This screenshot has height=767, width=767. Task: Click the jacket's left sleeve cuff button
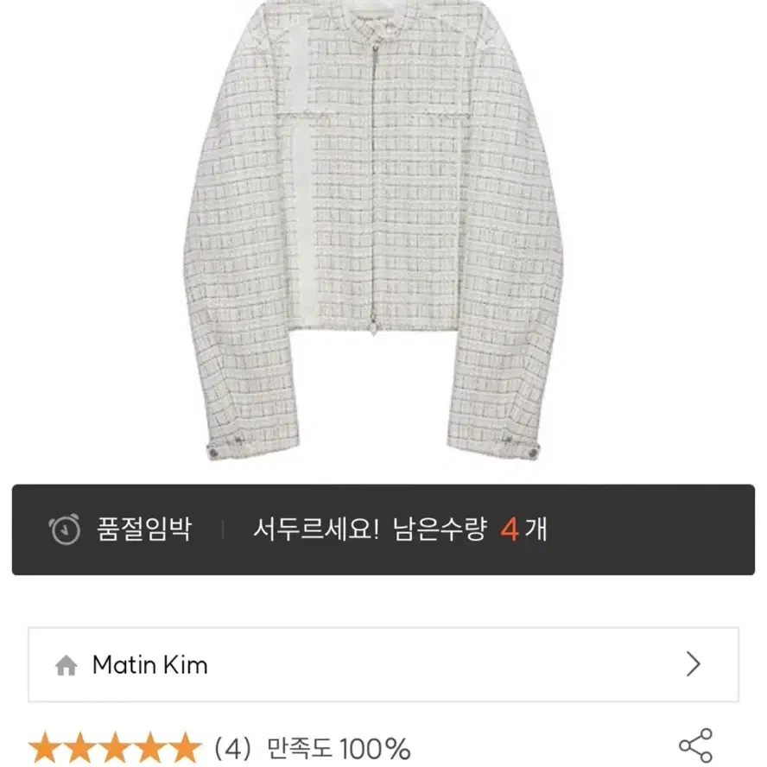213,453
